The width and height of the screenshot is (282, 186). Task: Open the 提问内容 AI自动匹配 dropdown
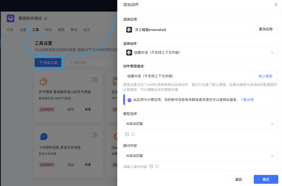pos(200,156)
